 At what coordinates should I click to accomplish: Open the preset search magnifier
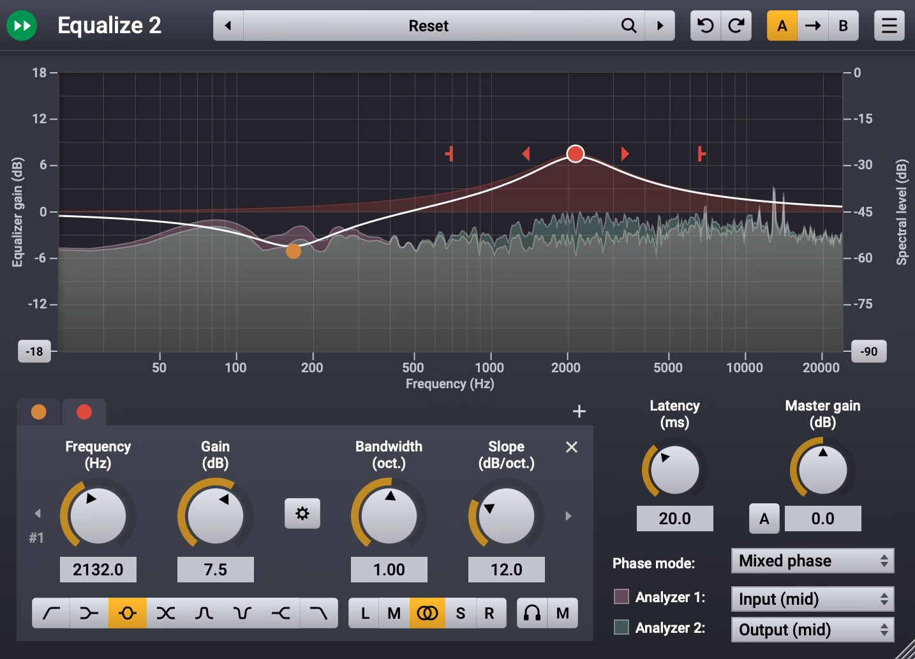tap(629, 26)
